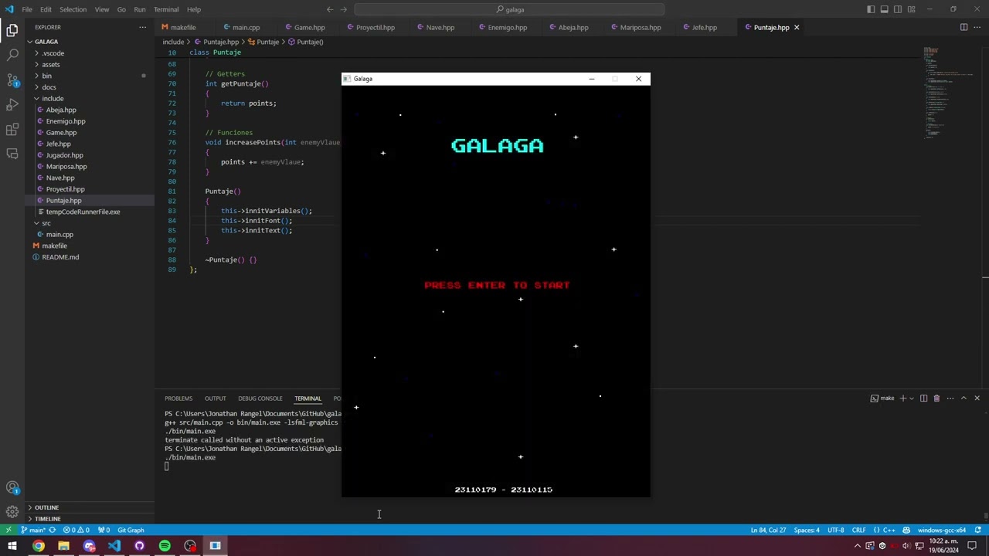Open the Source Control view
Screen dimensions: 989x556
click(x=12, y=80)
